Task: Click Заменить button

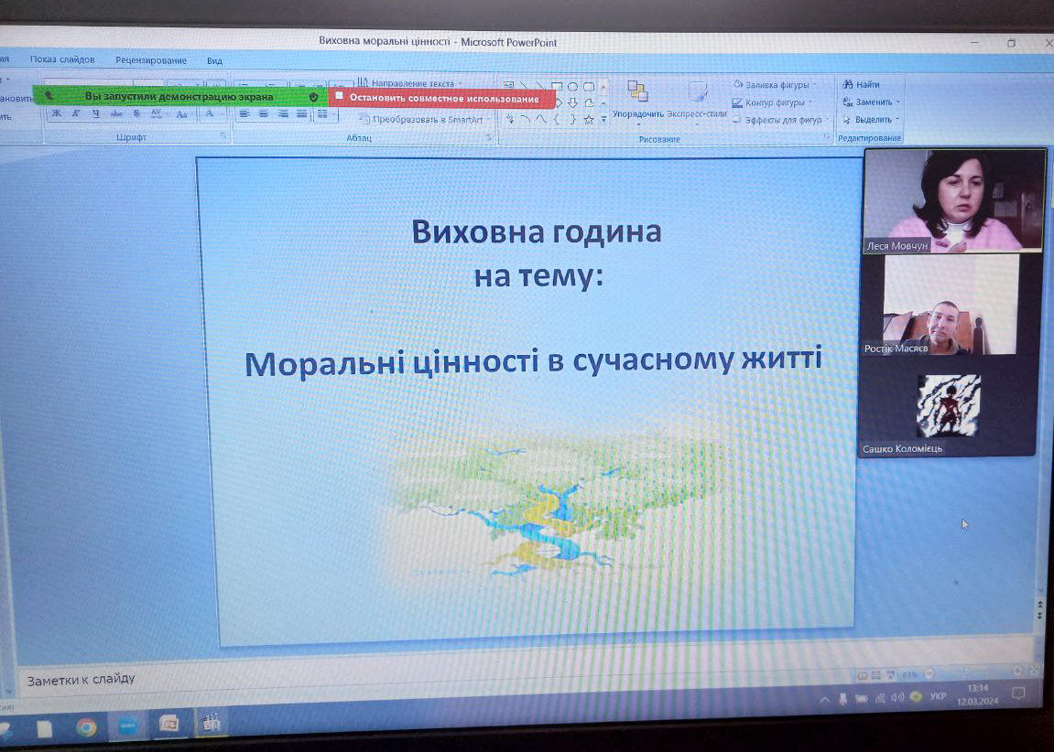Action: click(x=871, y=102)
